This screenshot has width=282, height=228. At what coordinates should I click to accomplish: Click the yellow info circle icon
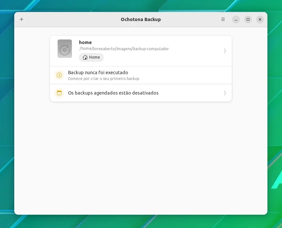point(59,75)
